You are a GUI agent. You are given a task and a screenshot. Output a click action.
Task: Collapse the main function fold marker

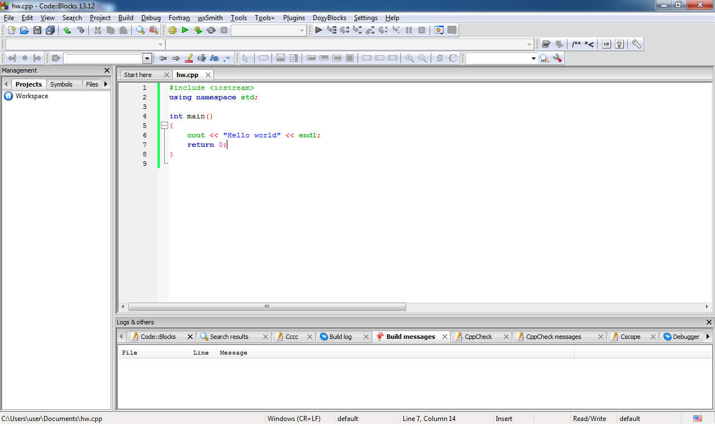164,126
